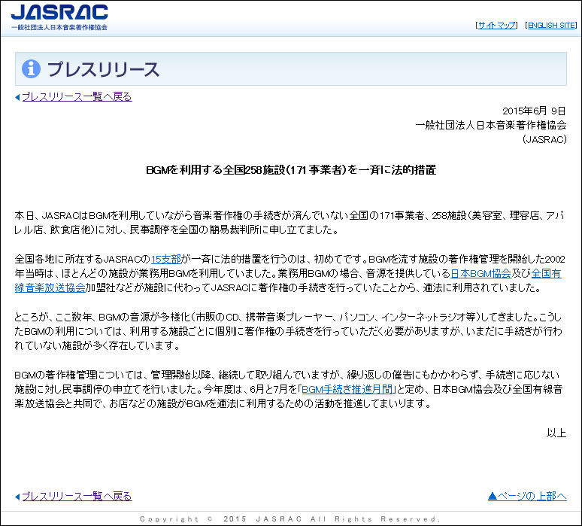The image size is (582, 526).
Task: Click the date 2015年6月 9日
Action: click(x=534, y=111)
